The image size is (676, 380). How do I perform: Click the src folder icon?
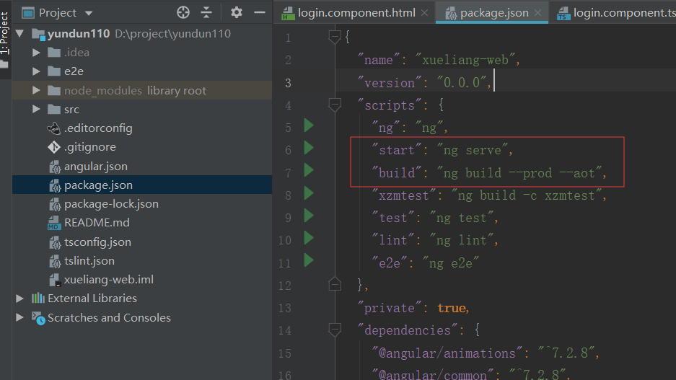[x=54, y=110]
